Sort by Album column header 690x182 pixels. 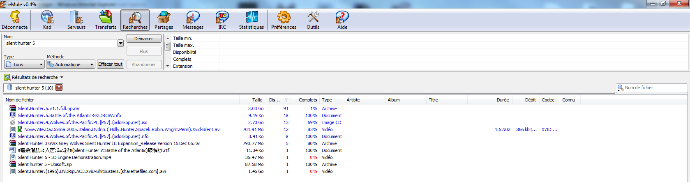click(406, 100)
